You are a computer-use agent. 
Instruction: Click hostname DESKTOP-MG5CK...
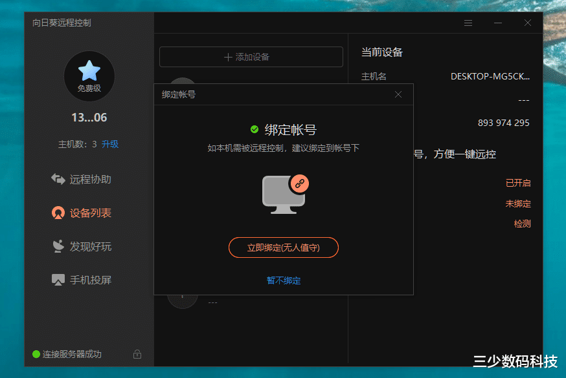[x=490, y=76]
